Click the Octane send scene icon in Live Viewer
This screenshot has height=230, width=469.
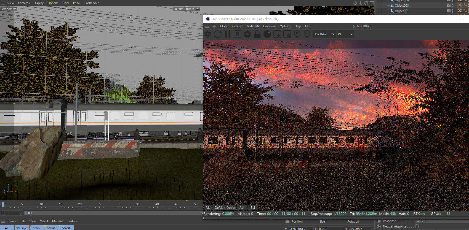pos(208,34)
